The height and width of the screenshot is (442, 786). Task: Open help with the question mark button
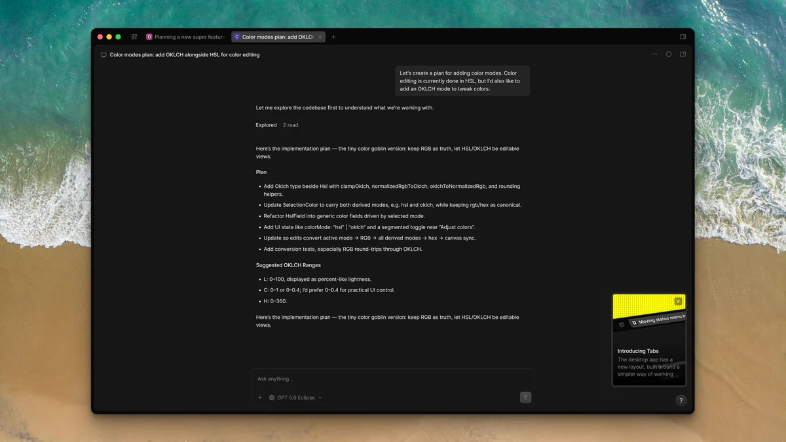(x=681, y=401)
